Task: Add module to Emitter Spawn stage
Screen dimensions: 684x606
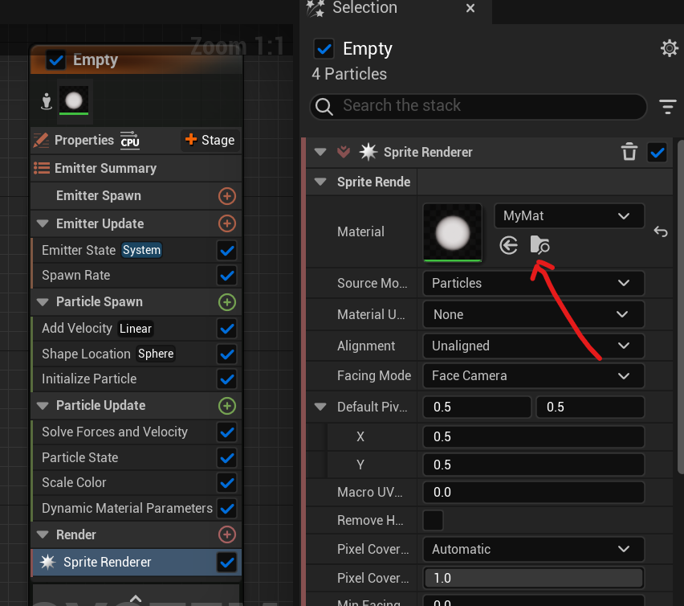Action: (227, 196)
